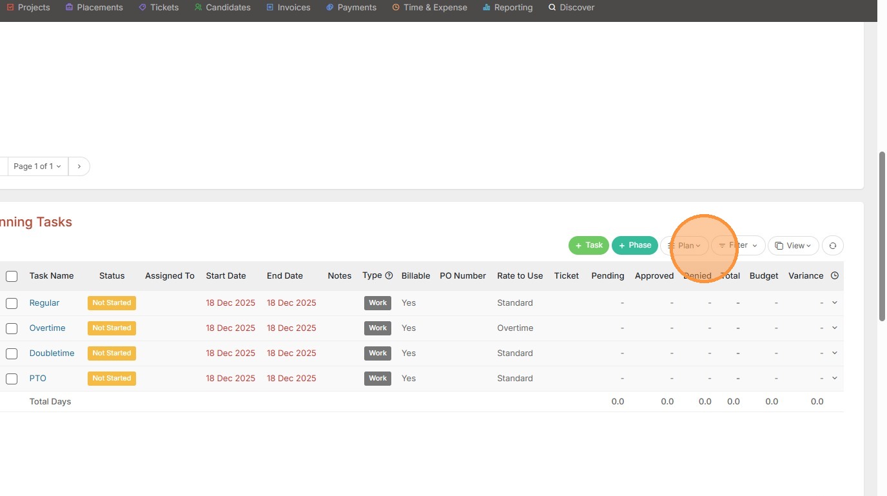Screen dimensions: 887x496
Task: Click the Billable Yes value for PTO
Action: [x=409, y=379]
